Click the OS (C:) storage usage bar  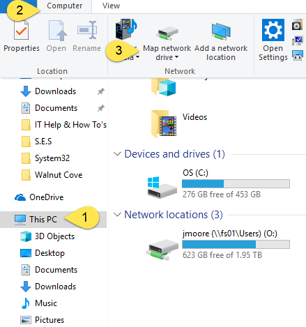(x=236, y=183)
